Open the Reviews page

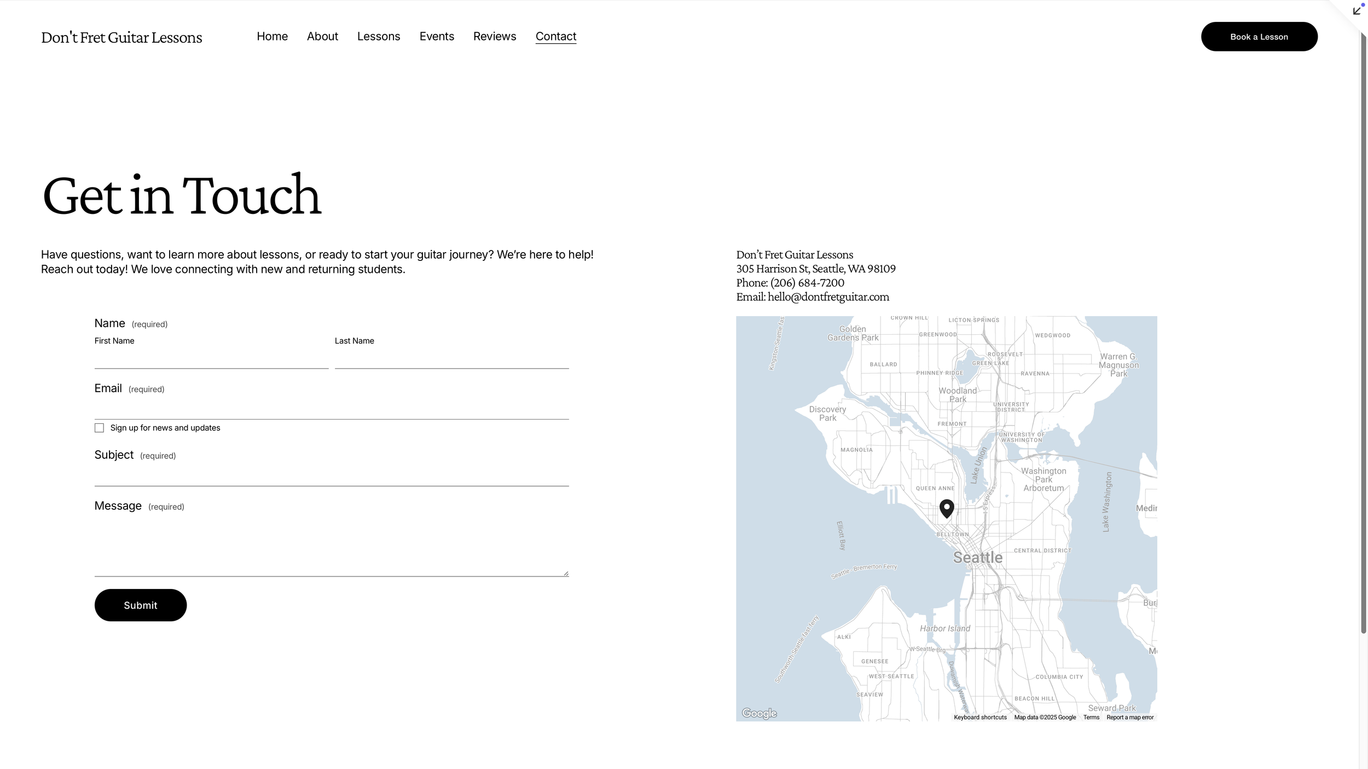pyautogui.click(x=495, y=36)
